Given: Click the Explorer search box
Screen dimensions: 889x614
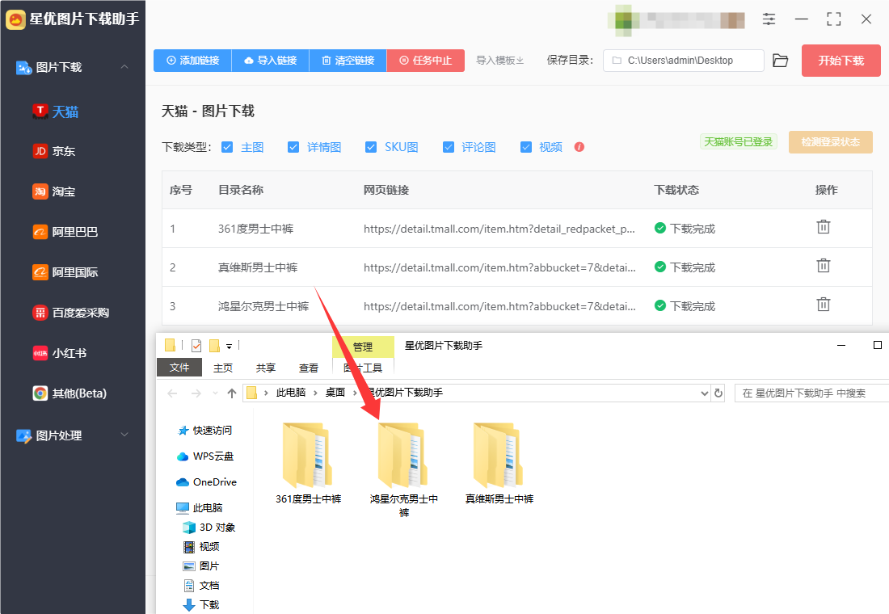Looking at the screenshot, I should tap(812, 393).
